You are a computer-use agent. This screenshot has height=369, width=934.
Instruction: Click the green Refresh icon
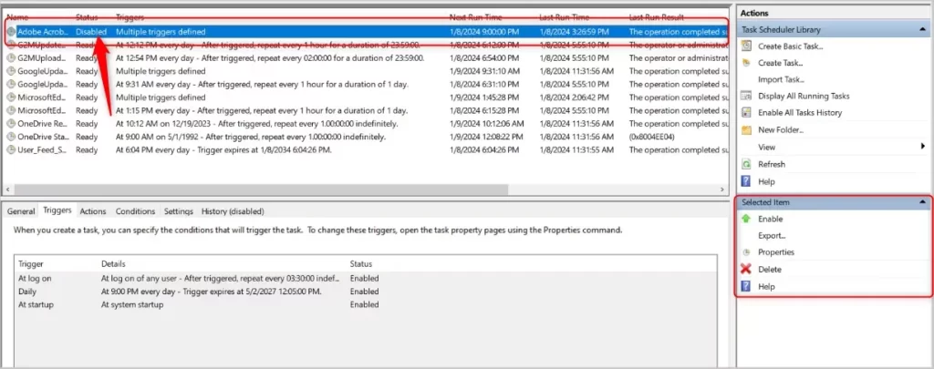pyautogui.click(x=746, y=164)
